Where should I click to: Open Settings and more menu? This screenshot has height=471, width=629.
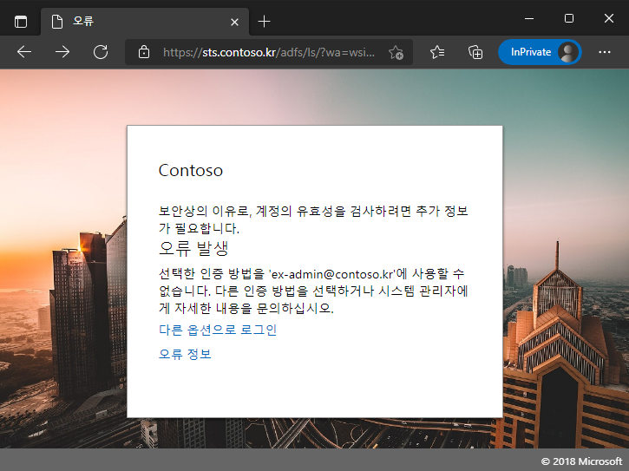coord(604,52)
